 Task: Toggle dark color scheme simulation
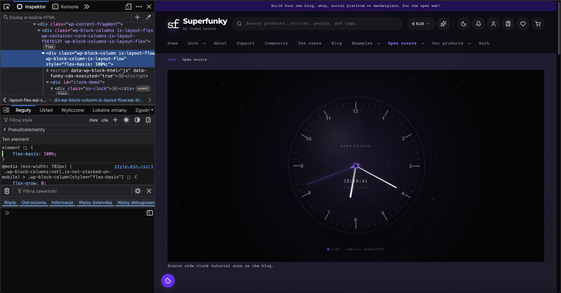pos(137,120)
